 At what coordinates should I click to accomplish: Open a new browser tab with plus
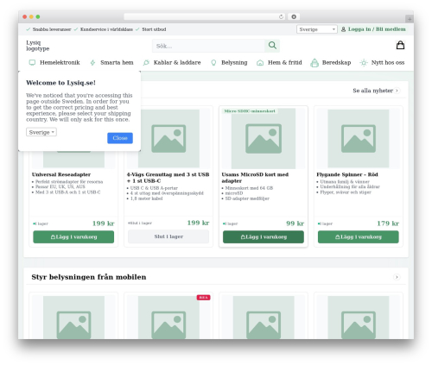[410, 19]
